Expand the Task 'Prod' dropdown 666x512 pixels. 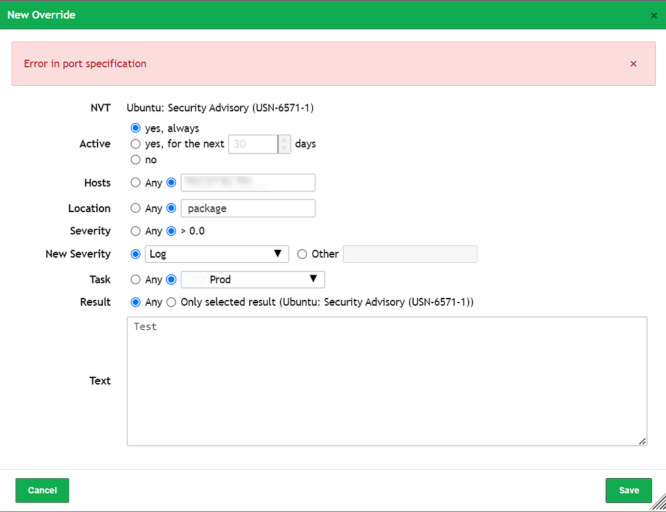252,279
